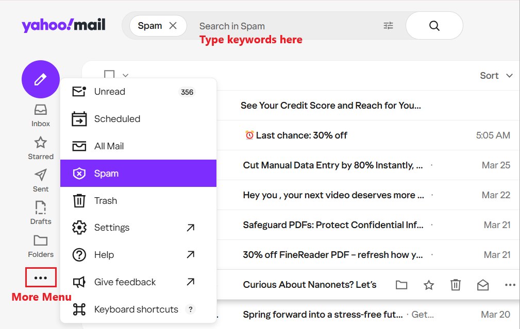Select Trash in the More menu
Screen dimensions: 520x329
pos(106,200)
